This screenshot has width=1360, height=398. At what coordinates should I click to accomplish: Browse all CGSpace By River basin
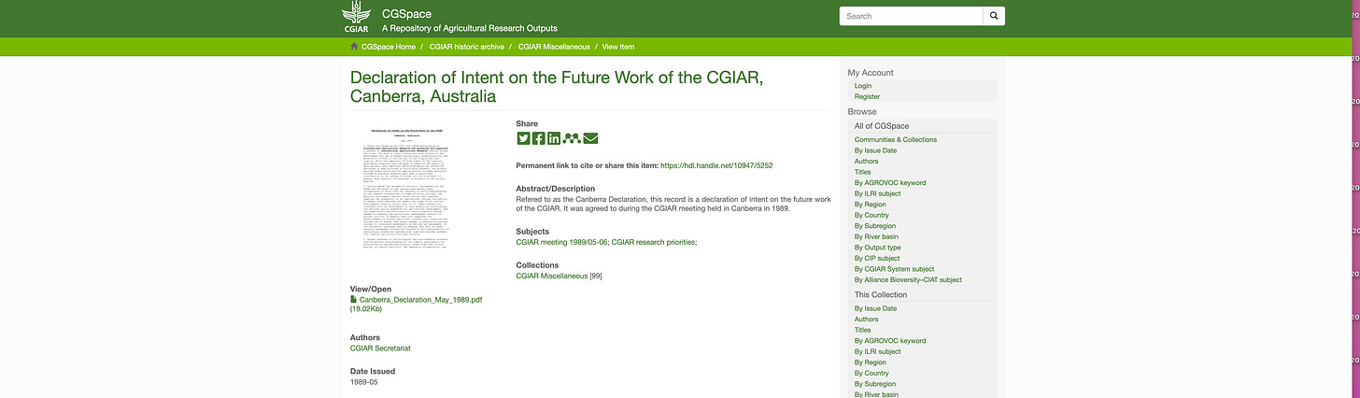[x=877, y=236]
